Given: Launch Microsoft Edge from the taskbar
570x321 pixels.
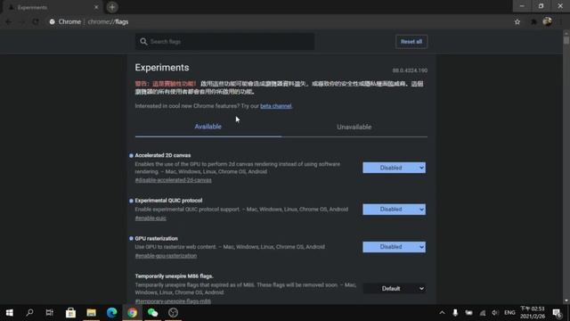Looking at the screenshot, I should coord(111,313).
